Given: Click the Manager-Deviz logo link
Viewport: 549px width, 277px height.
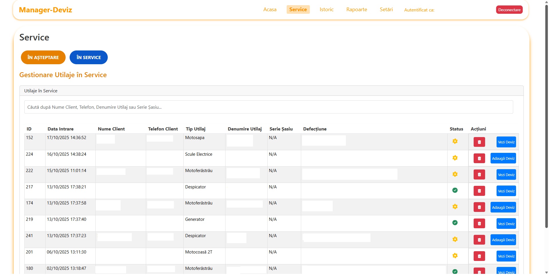Looking at the screenshot, I should [46, 10].
